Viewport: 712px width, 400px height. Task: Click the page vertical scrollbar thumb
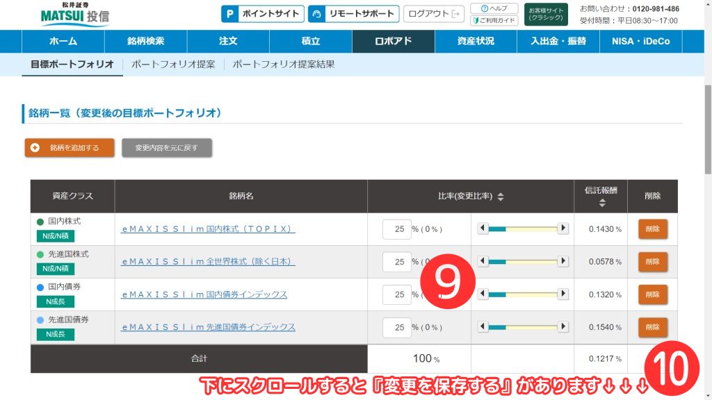point(708,129)
